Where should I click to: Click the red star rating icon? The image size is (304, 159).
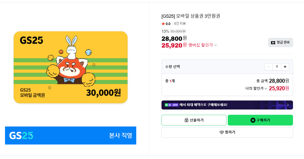pyautogui.click(x=164, y=23)
